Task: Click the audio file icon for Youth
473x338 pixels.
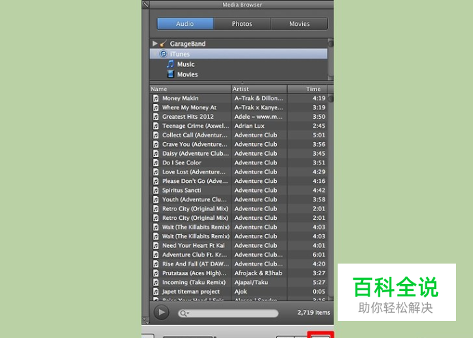Action: 156,199
